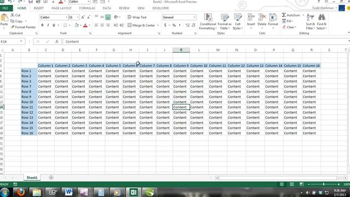
Task: Select the Format Painter brush
Action: (x=12, y=27)
